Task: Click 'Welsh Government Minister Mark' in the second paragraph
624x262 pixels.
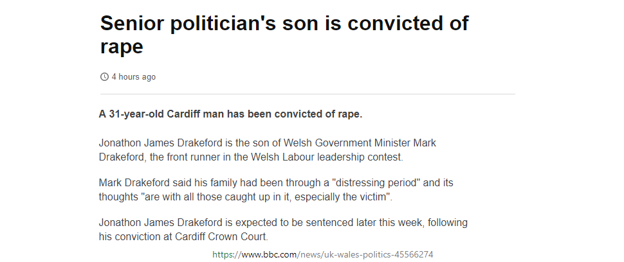Action: click(360, 143)
